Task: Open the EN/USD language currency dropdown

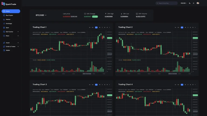Action: (x=183, y=3)
